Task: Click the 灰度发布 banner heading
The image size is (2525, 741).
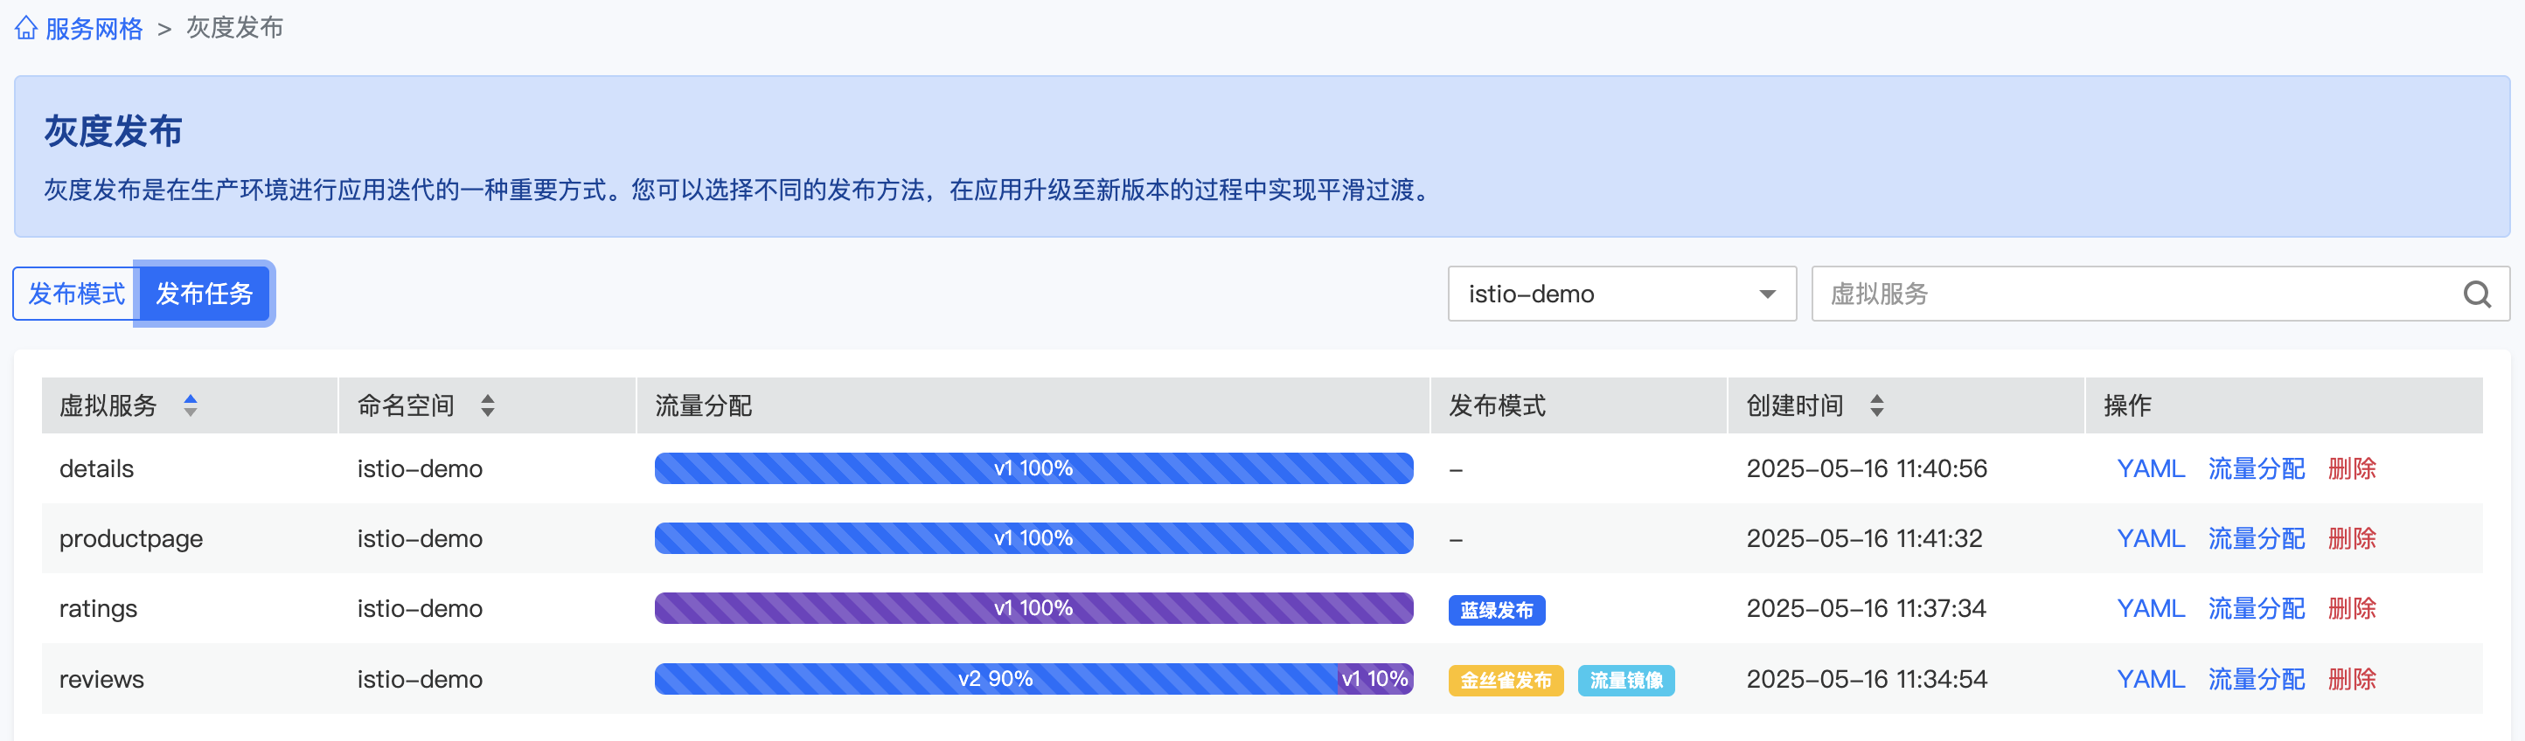Action: (113, 130)
